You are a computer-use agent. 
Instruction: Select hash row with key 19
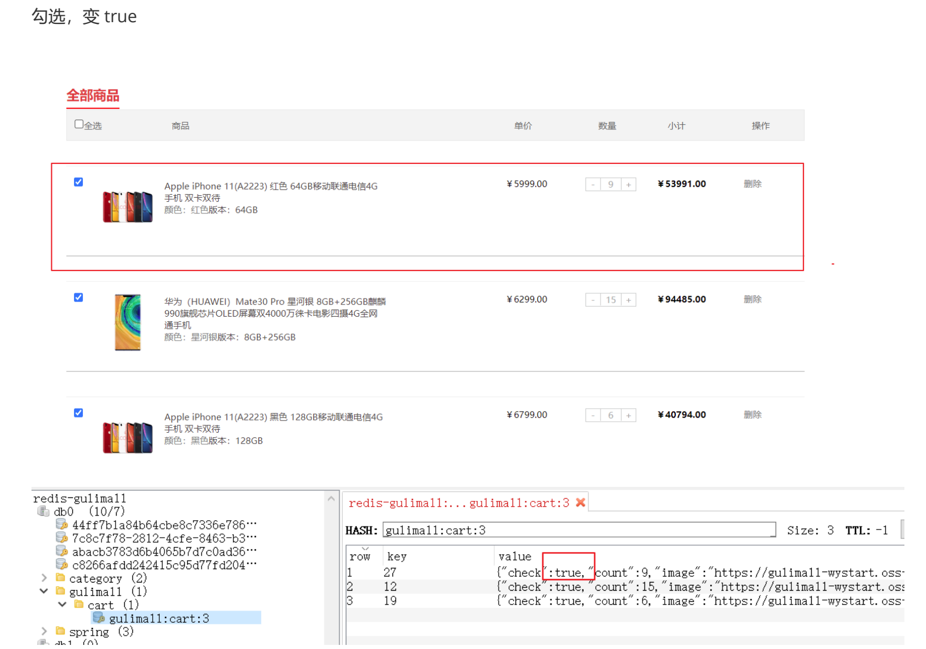625,601
